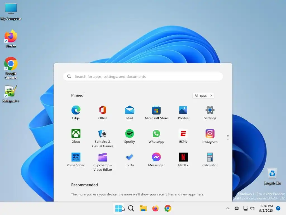Screen dimensions: 286x215
Task: Launch the Photos app
Action: [x=183, y=113]
